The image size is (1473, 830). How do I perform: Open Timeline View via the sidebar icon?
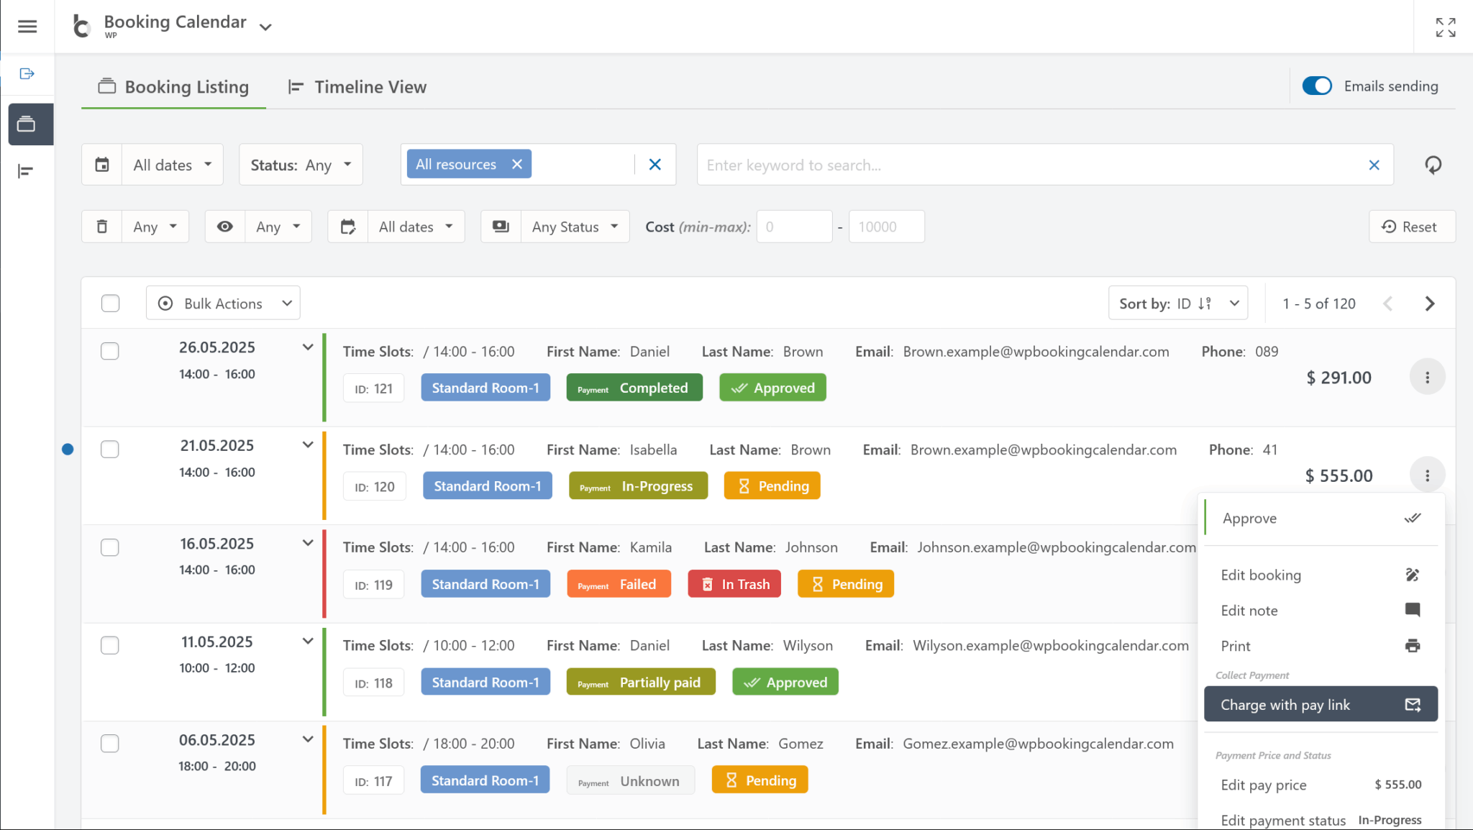26,170
